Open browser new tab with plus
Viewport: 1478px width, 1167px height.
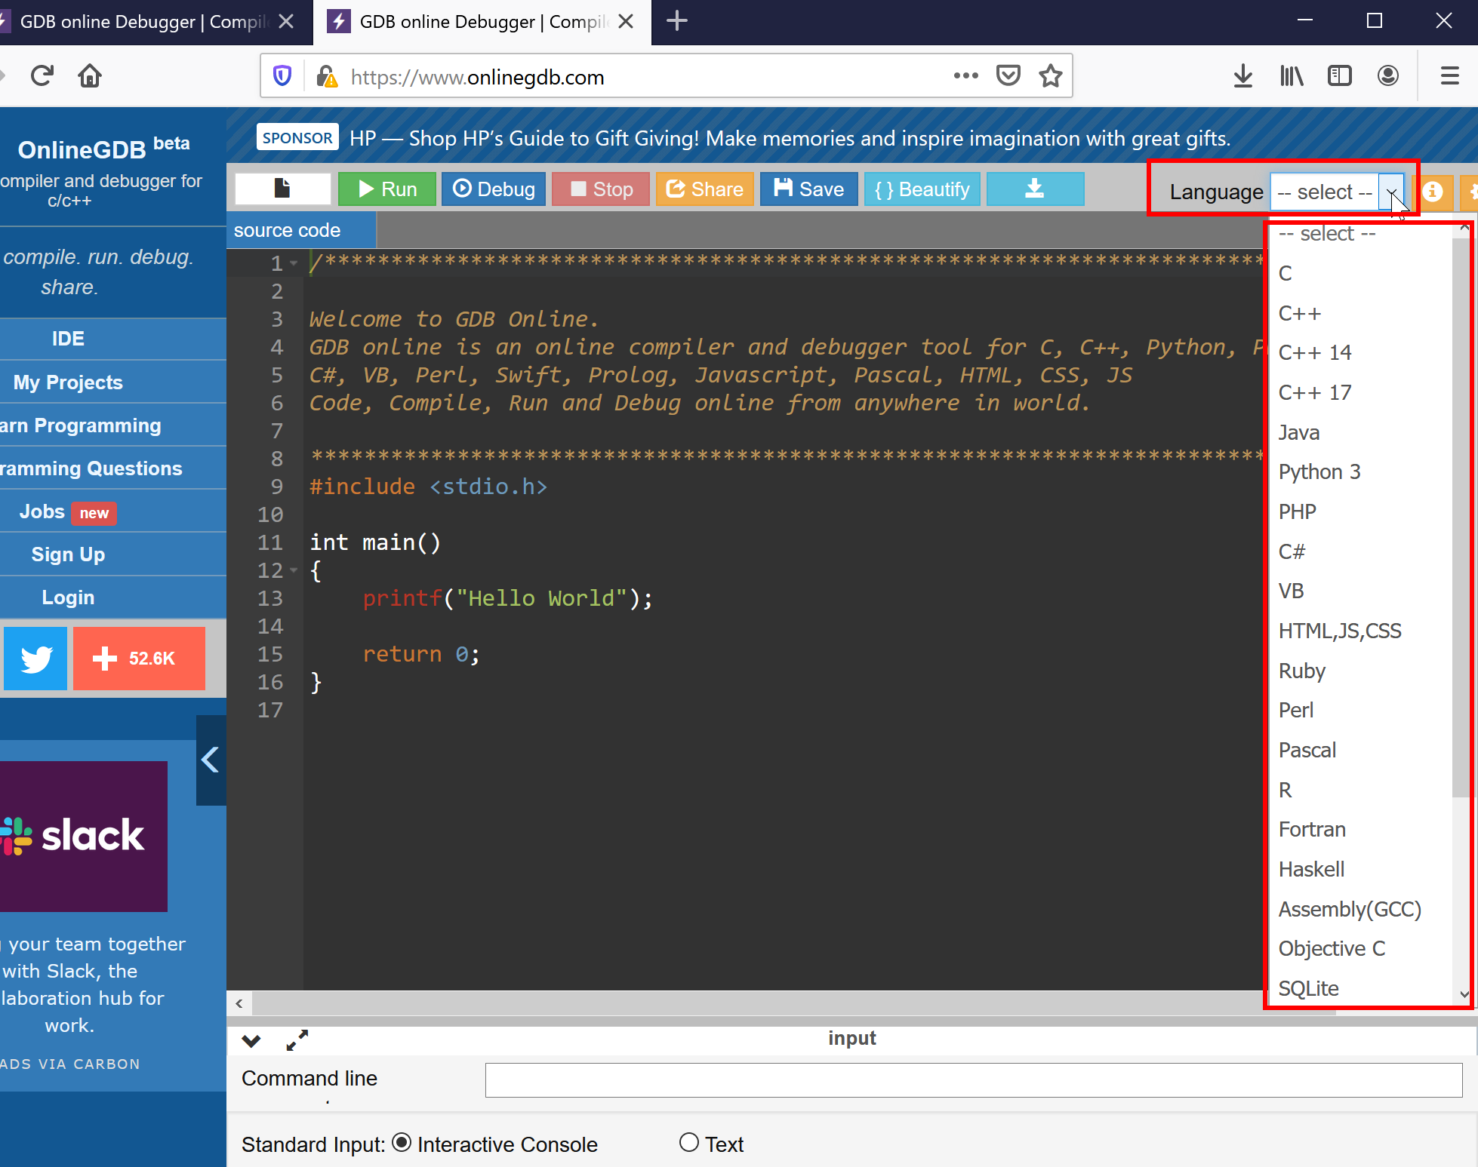677,21
